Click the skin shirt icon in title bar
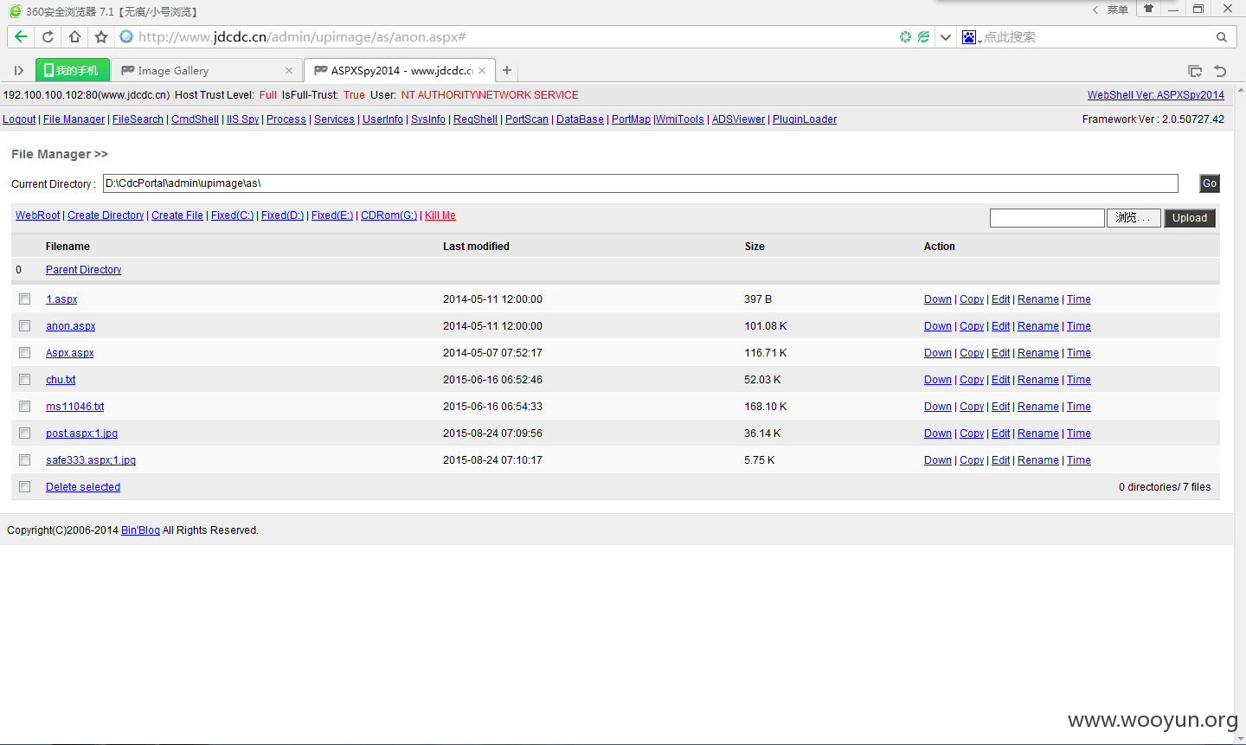 click(1148, 10)
